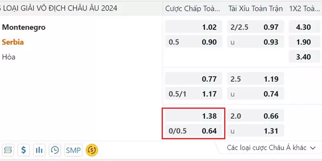
Task: Click the dollar sign icon
Action: point(24,150)
